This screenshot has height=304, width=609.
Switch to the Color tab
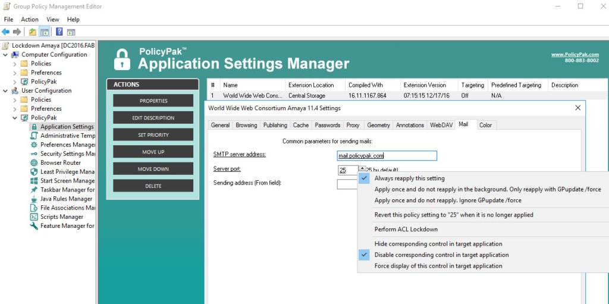485,125
